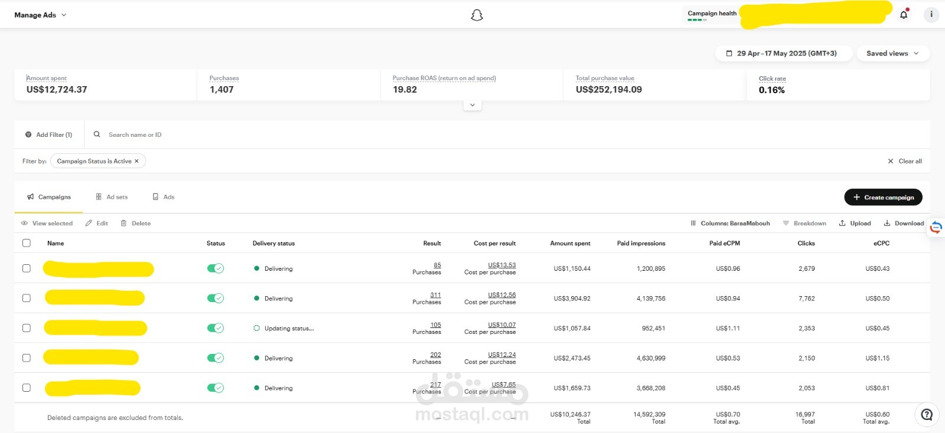Image resolution: width=945 pixels, height=433 pixels.
Task: Open the notifications bell
Action: 904,15
